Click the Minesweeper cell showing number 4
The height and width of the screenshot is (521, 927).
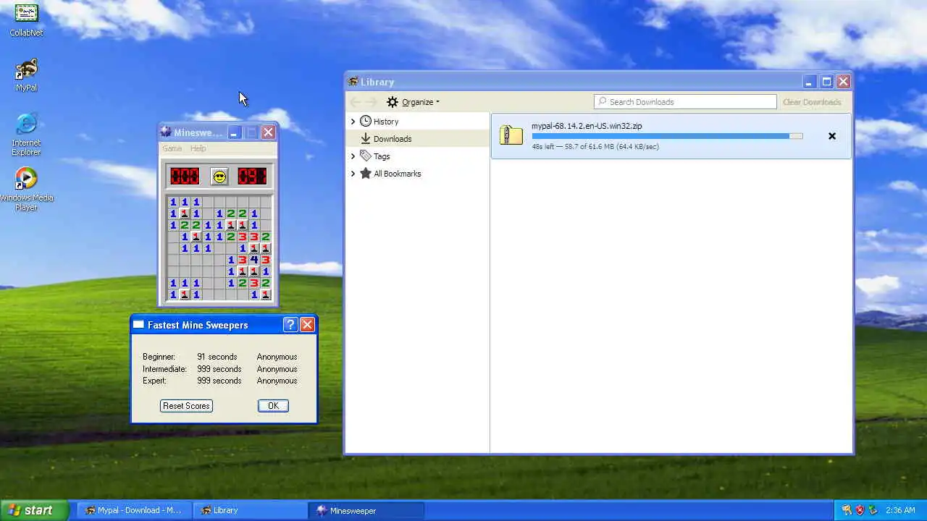click(x=254, y=260)
